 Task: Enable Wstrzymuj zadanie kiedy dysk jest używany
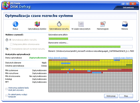7,89
